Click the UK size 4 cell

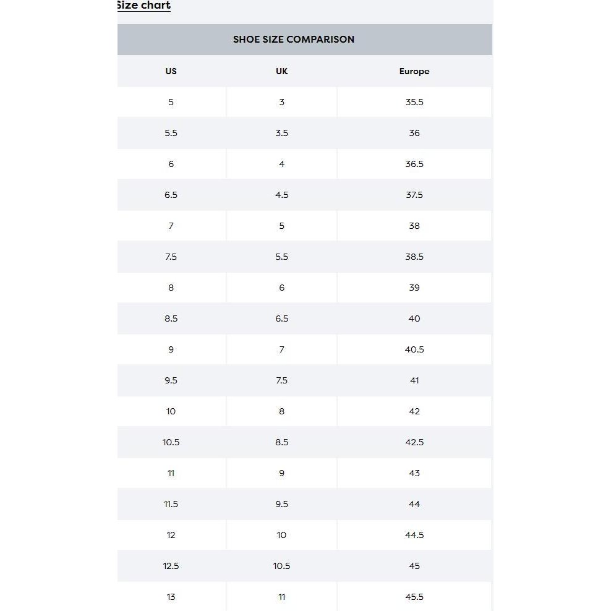pos(282,164)
